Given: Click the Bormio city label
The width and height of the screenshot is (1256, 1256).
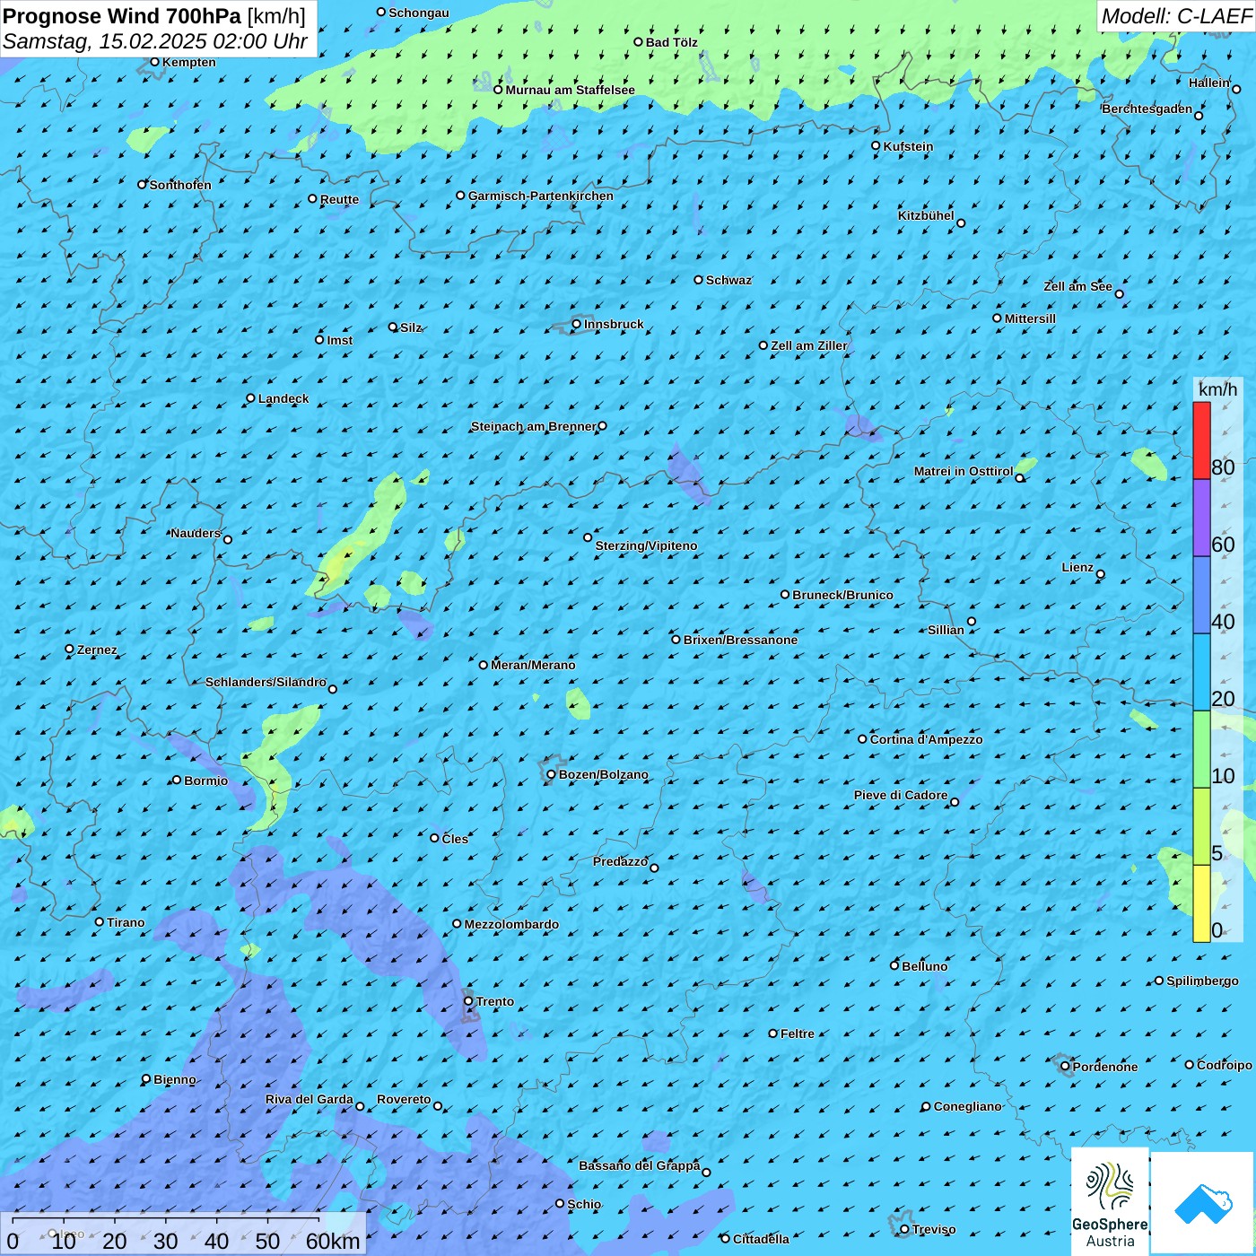Looking at the screenshot, I should [205, 781].
